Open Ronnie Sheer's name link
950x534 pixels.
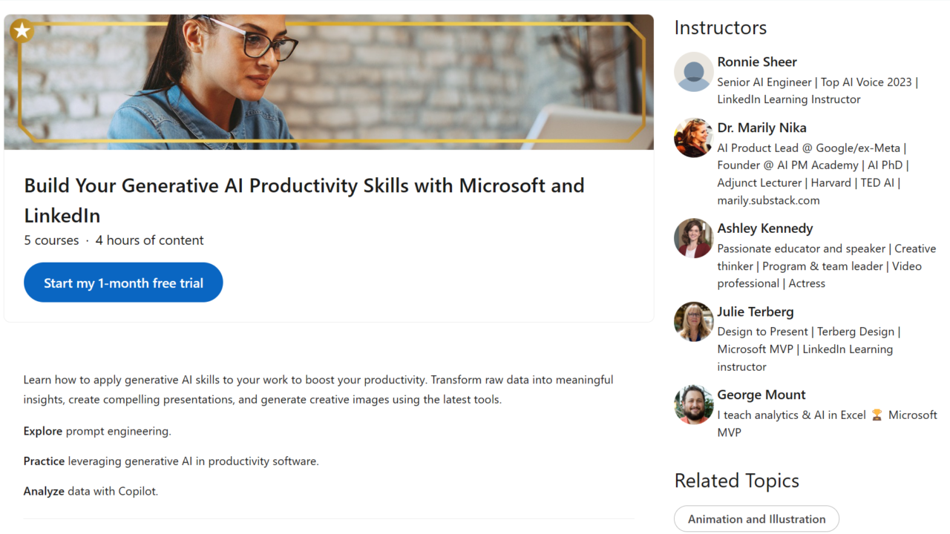click(756, 62)
